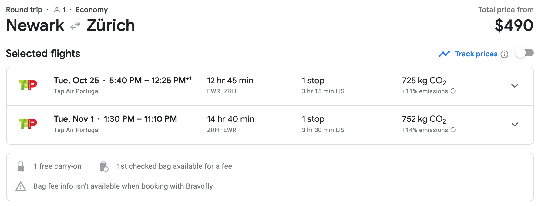Click the TAP logo for Nov 1 flight
This screenshot has width=541, height=206.
pyautogui.click(x=28, y=124)
